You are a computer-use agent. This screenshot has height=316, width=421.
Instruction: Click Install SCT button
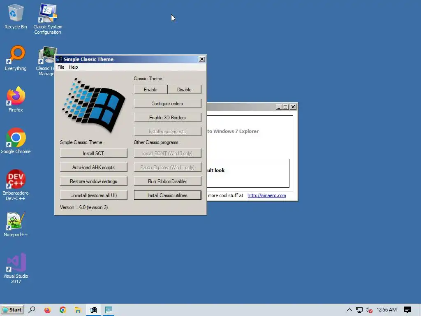click(93, 153)
